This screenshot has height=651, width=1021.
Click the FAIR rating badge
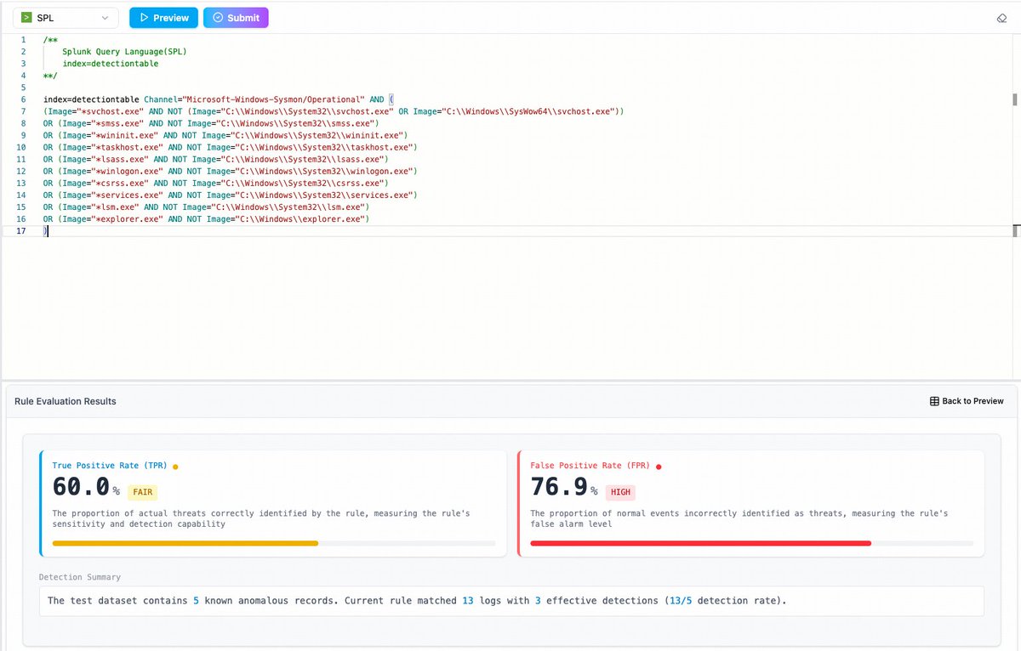(143, 492)
